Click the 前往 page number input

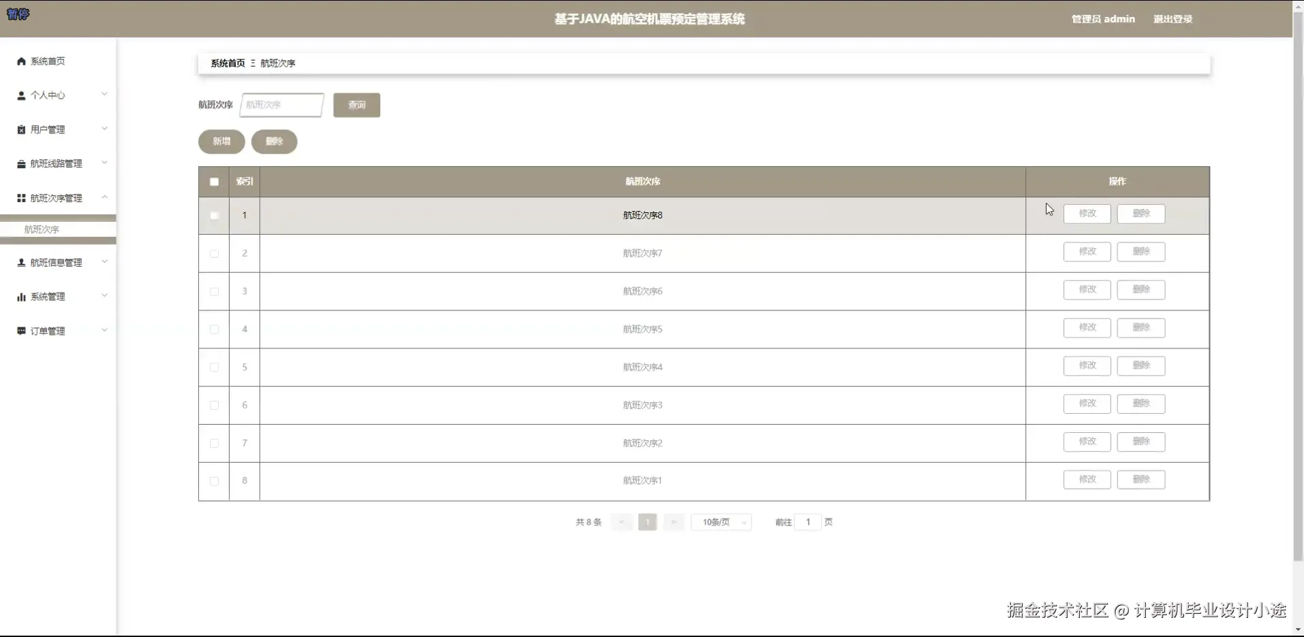tap(808, 522)
